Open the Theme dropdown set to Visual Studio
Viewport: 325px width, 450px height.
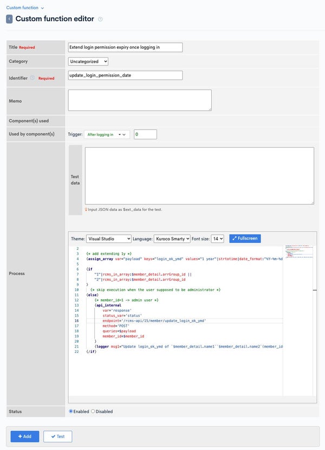pyautogui.click(x=109, y=239)
